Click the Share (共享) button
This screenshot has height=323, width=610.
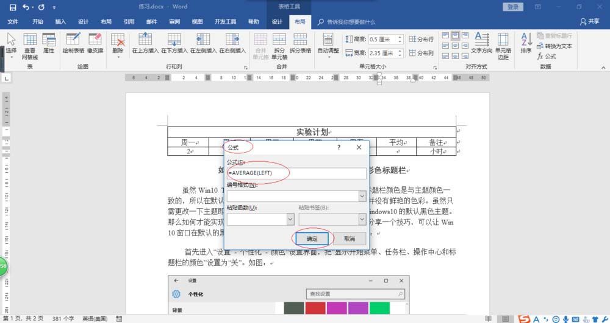[589, 22]
